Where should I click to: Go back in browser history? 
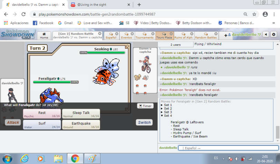[6, 14]
